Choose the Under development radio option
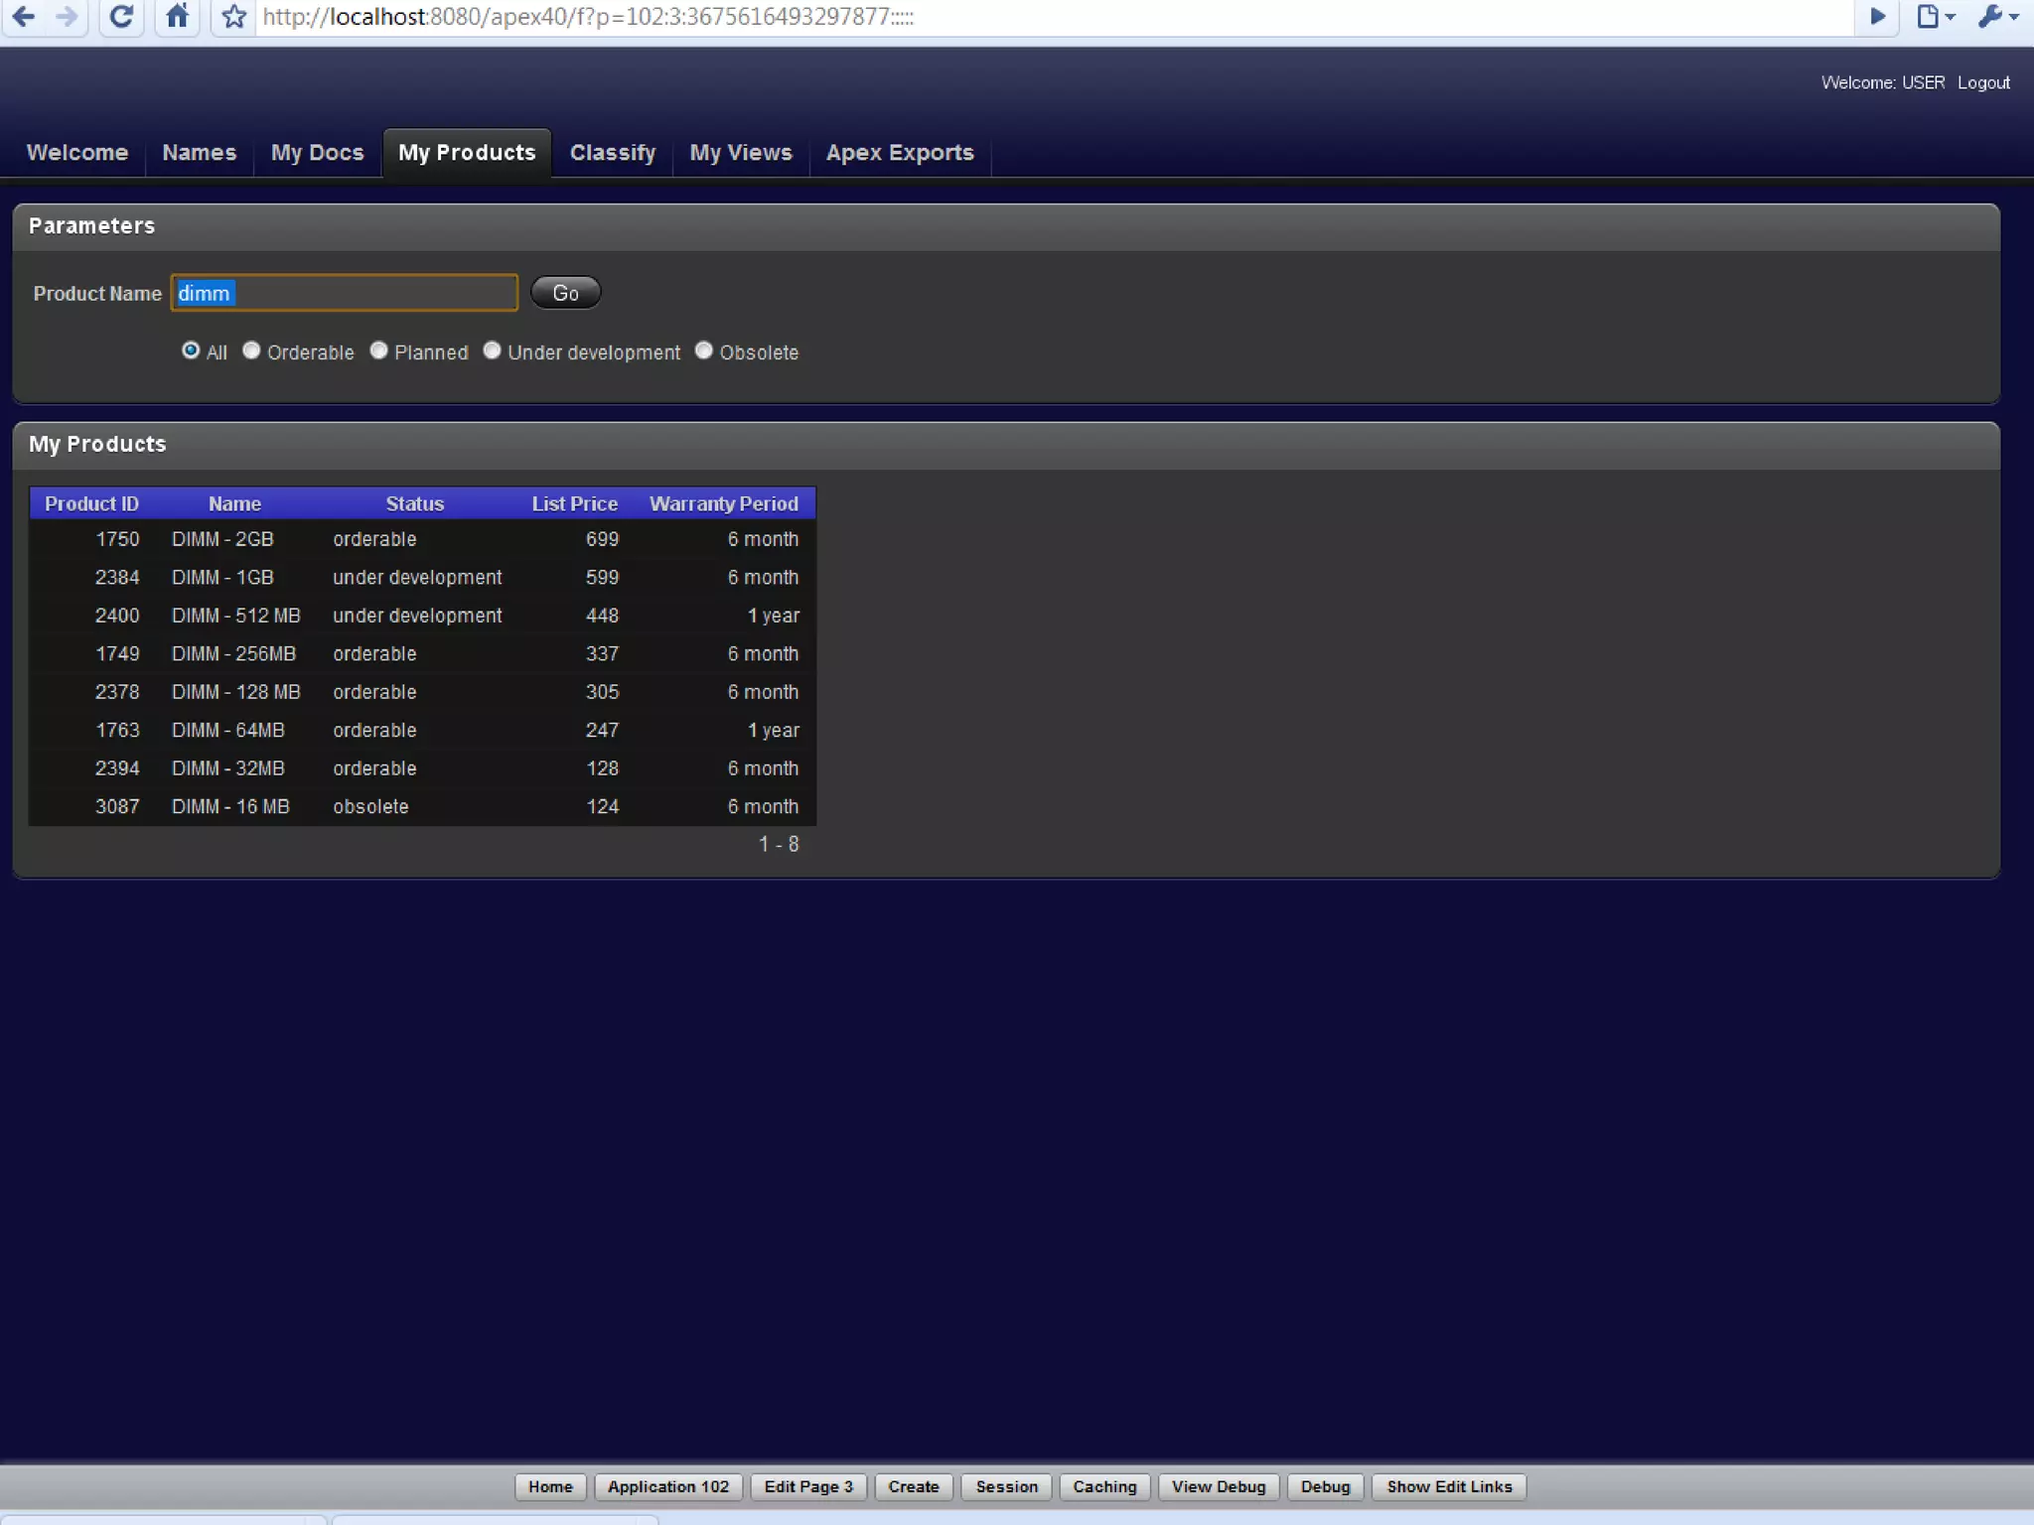This screenshot has width=2034, height=1525. [x=492, y=350]
